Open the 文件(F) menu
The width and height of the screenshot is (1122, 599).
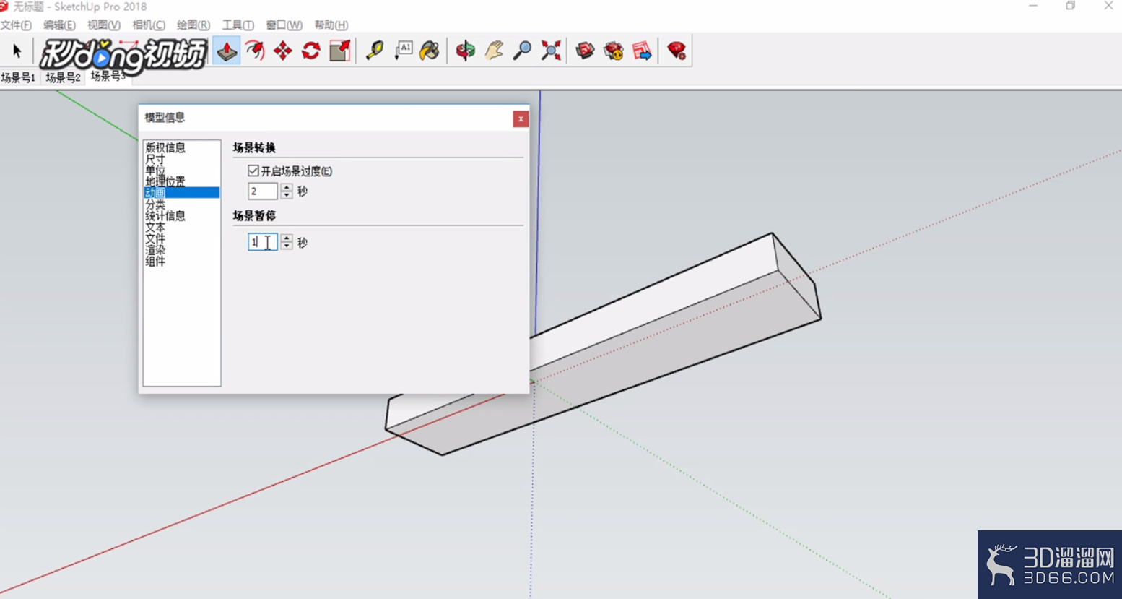pyautogui.click(x=16, y=25)
